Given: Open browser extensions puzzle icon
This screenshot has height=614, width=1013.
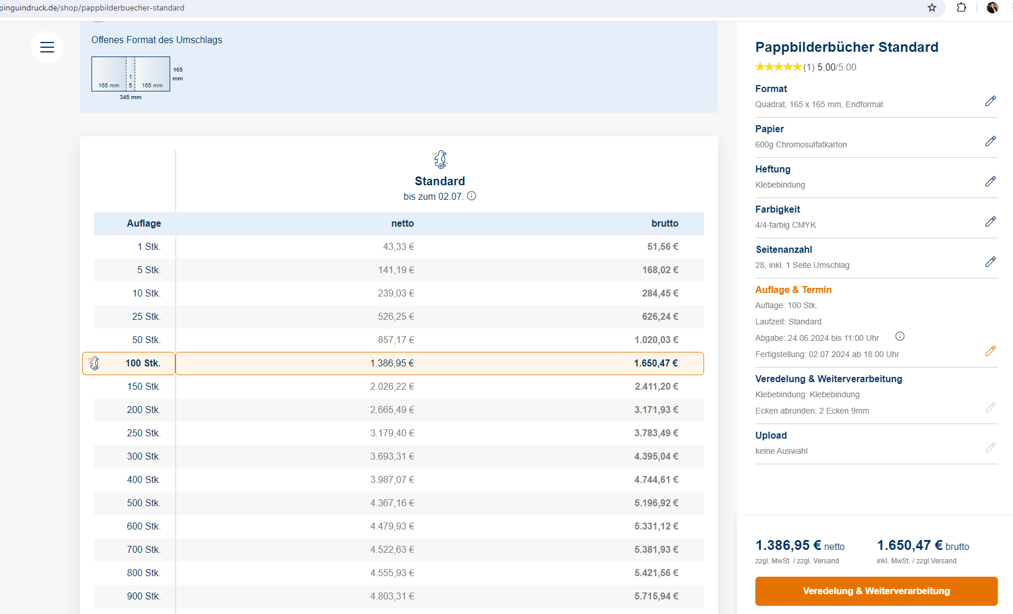Looking at the screenshot, I should [x=962, y=8].
